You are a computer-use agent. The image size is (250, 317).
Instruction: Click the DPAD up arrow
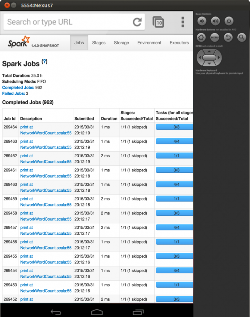pyautogui.click(x=209, y=52)
